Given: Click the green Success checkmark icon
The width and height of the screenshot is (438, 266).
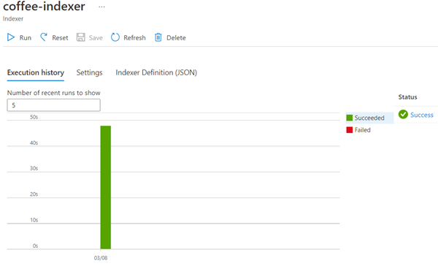Looking at the screenshot, I should point(403,115).
